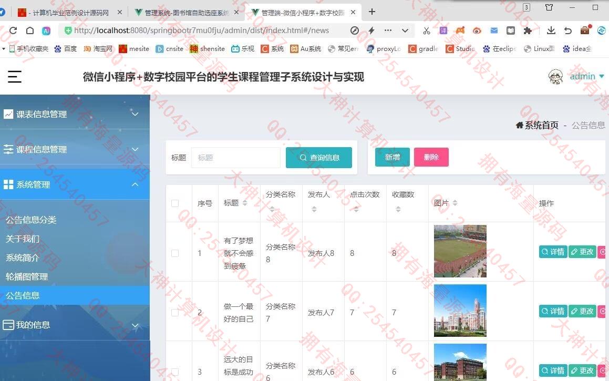Click the orange cat-like extension icon

460,30
